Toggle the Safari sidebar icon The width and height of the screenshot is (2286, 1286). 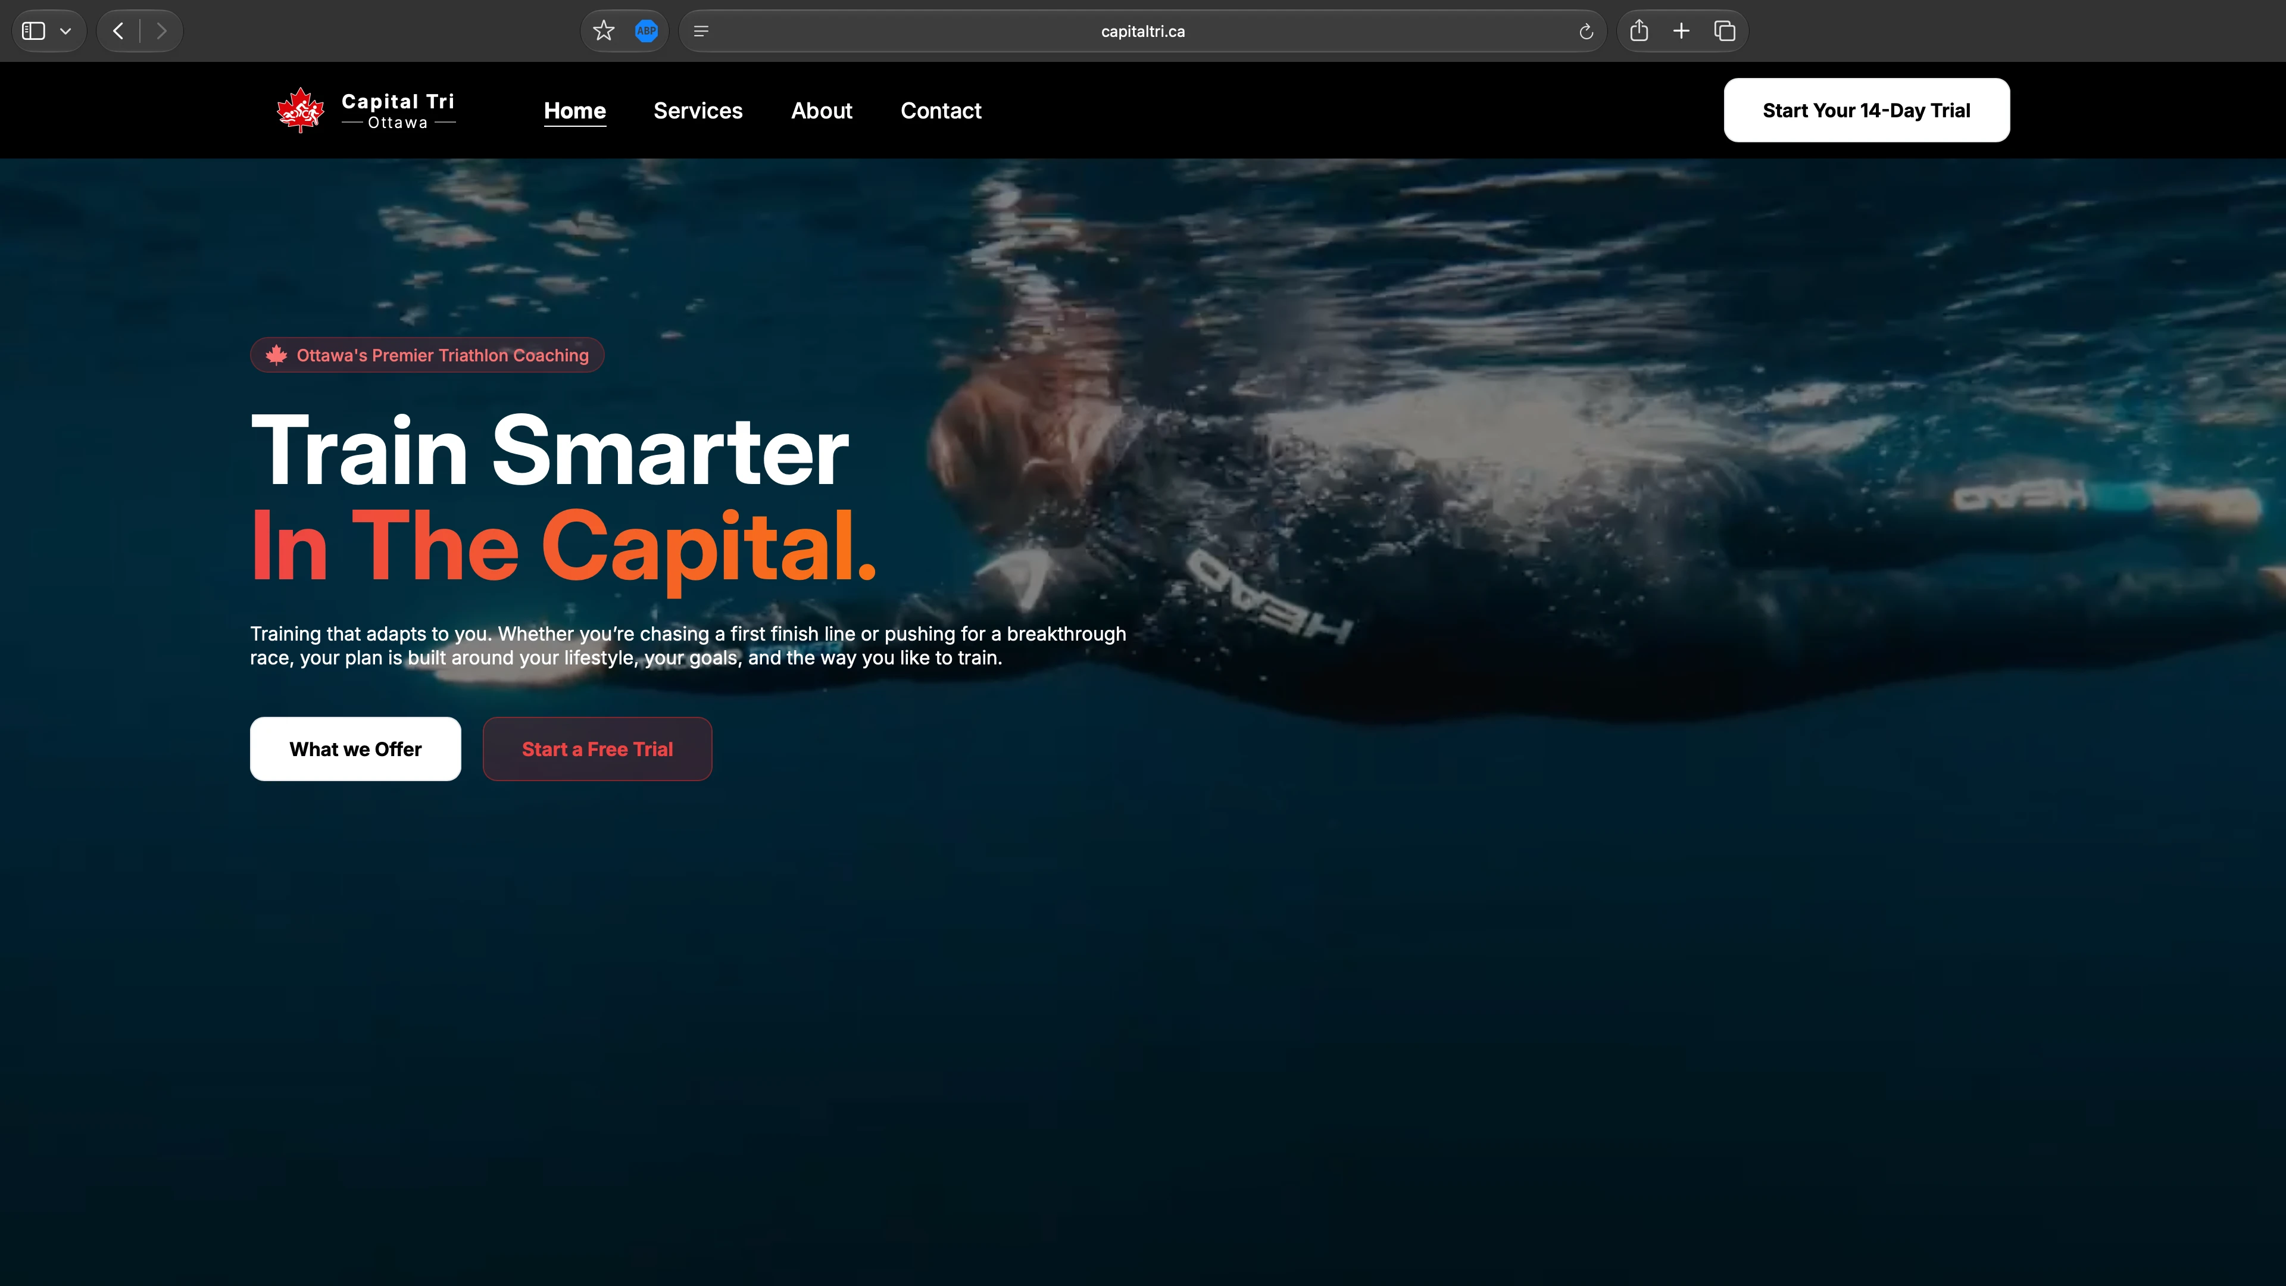(34, 31)
